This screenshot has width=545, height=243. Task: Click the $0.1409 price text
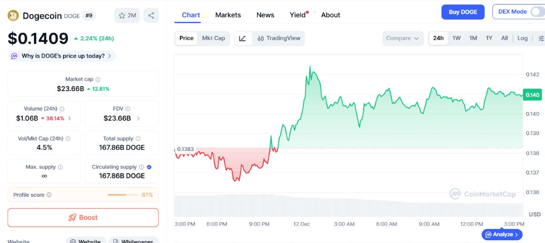tap(38, 39)
